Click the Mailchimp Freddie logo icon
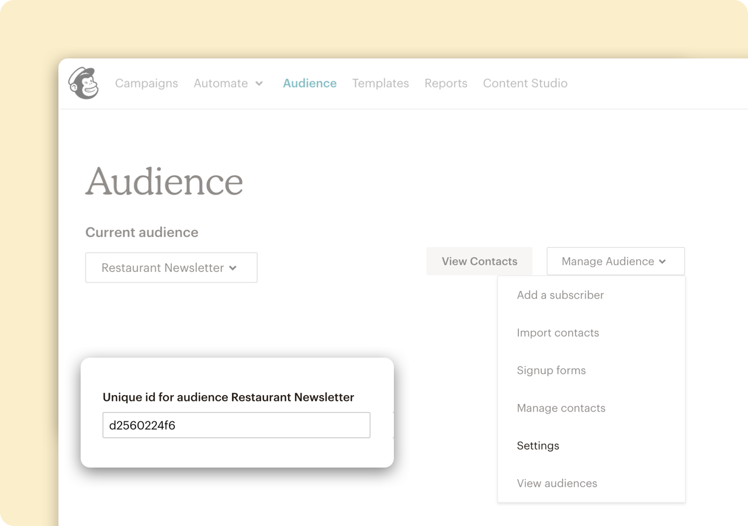Viewport: 748px width, 526px height. coord(84,83)
